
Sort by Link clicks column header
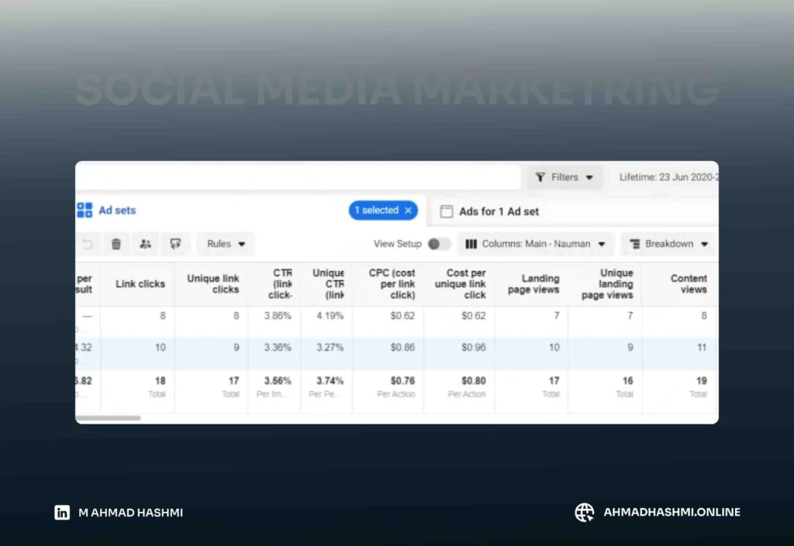tap(140, 284)
